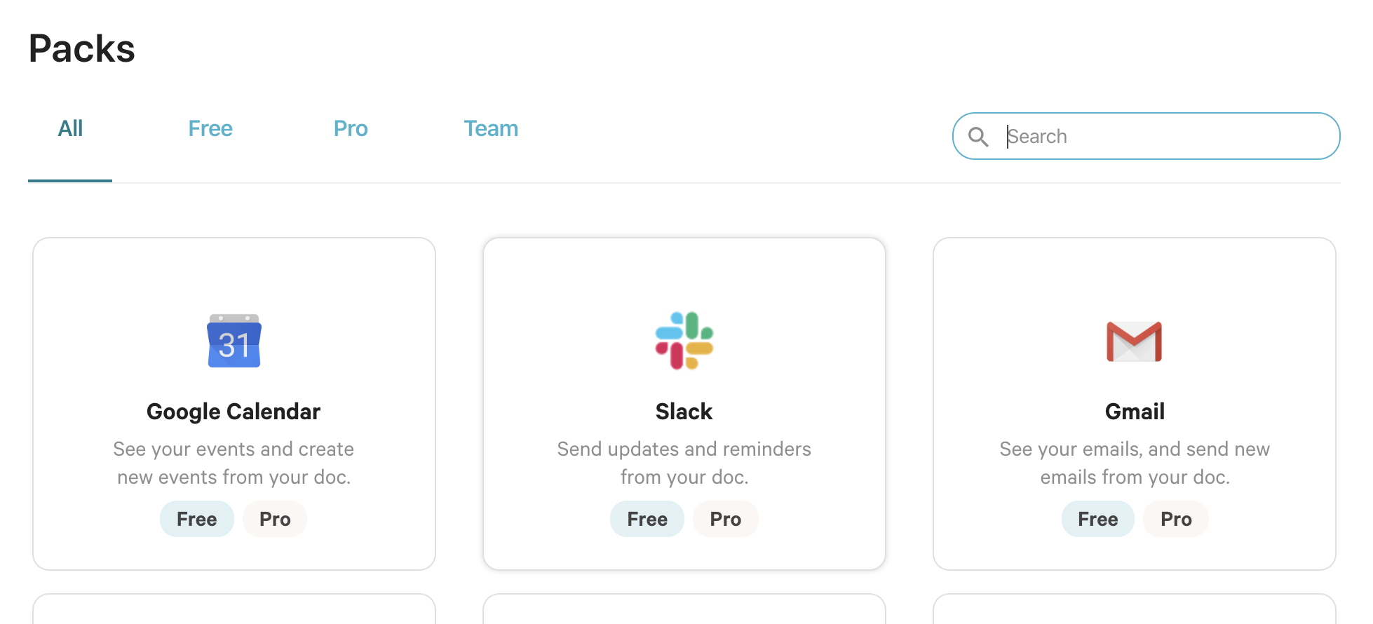The width and height of the screenshot is (1373, 624).
Task: Focus the Search input field
Action: pyautogui.click(x=1164, y=137)
